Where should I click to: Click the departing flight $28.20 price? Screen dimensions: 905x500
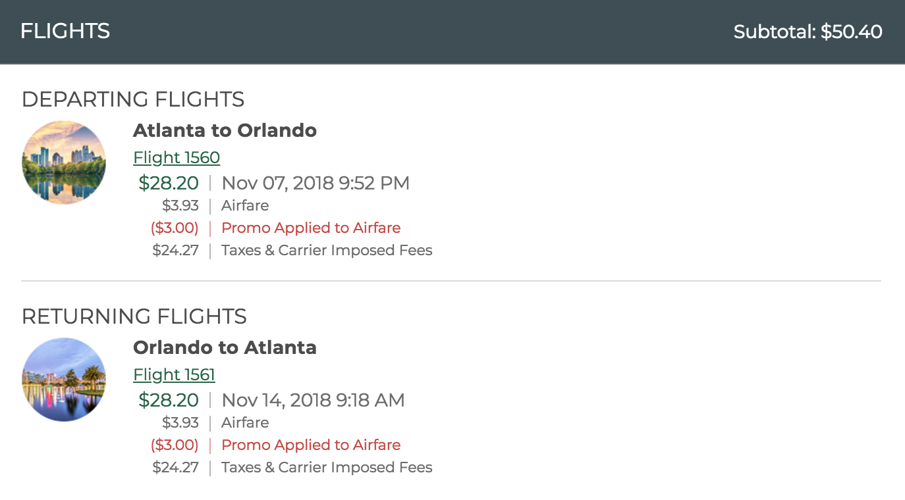[169, 183]
